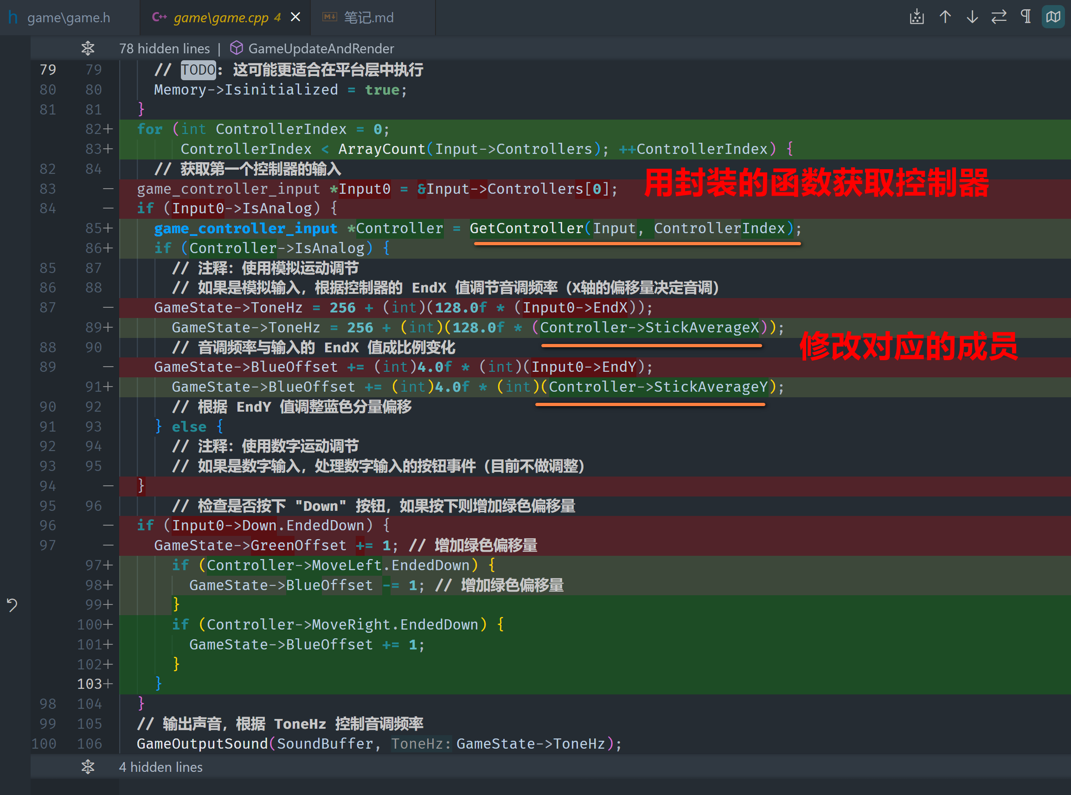The width and height of the screenshot is (1071, 795).
Task: Swap left and right diff sides
Action: tap(999, 17)
